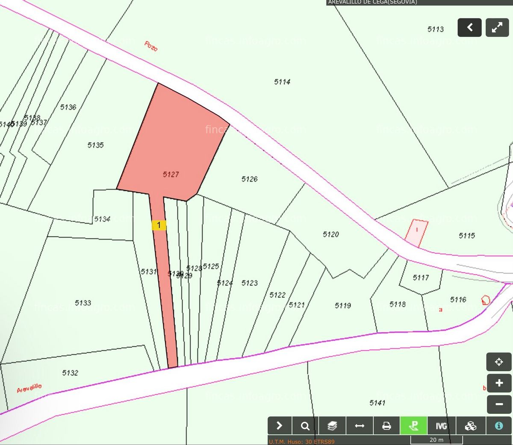Print the map via the printer icon
The width and height of the screenshot is (513, 445).
point(386,426)
